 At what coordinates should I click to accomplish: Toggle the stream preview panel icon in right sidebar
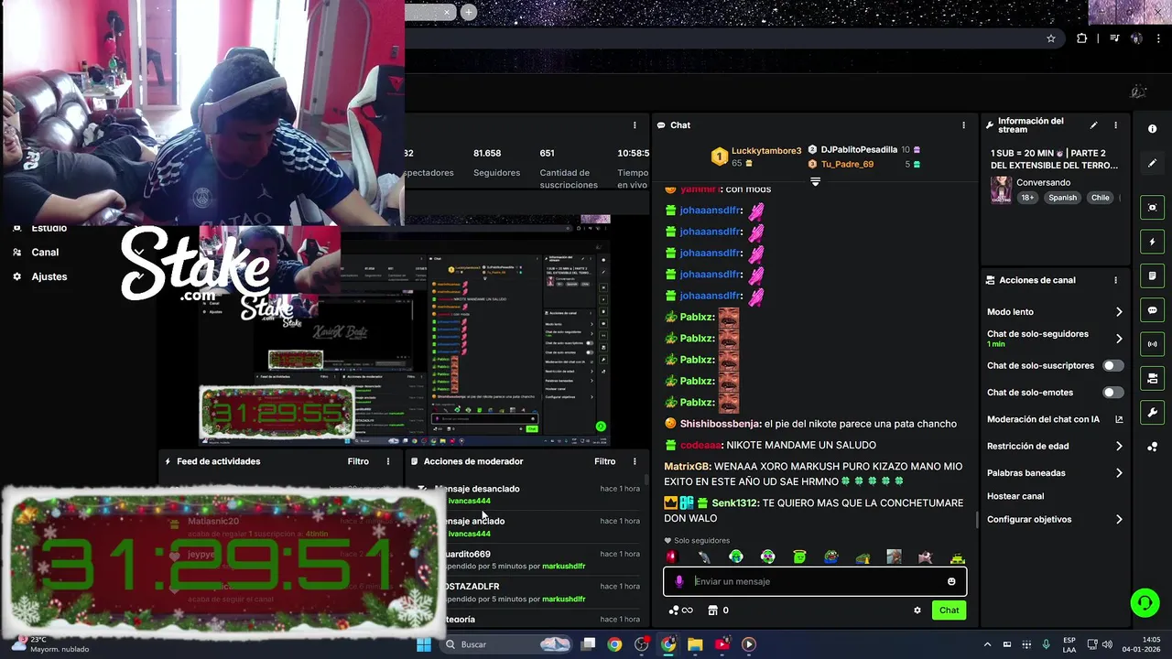point(1152,208)
